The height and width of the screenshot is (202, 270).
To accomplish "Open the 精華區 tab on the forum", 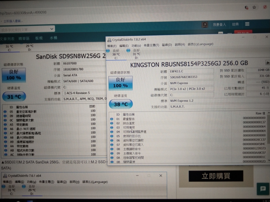I will tap(24, 39).
